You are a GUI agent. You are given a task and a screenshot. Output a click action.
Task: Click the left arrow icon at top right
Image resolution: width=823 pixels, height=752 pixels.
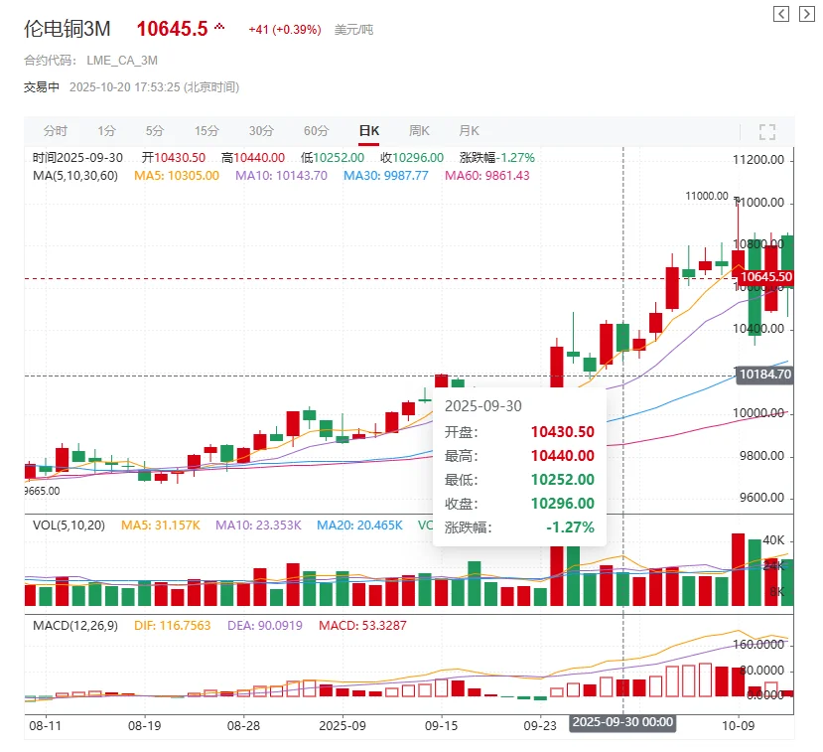[x=780, y=14]
